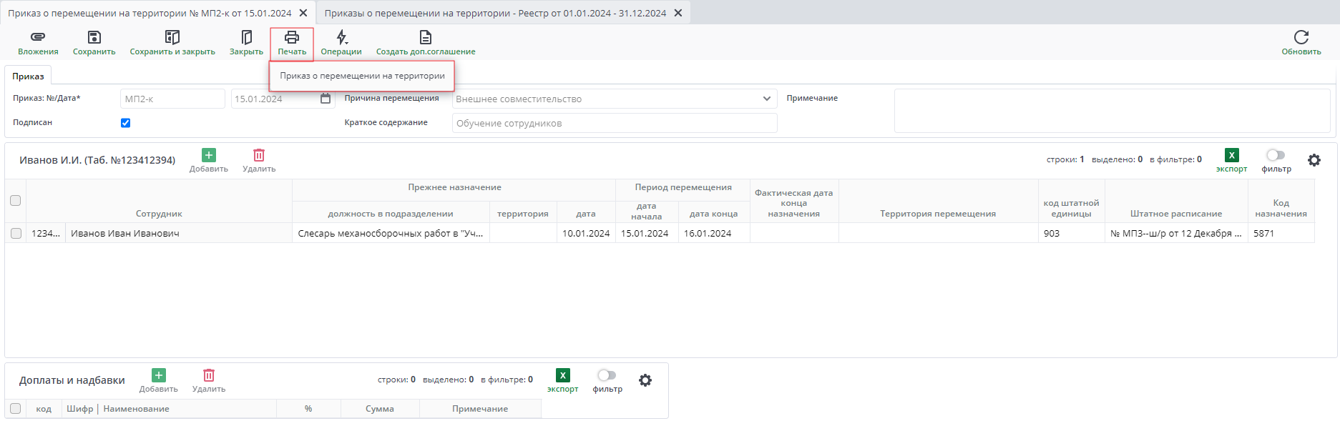This screenshot has height=446, width=1340.
Task: Add a new row to Доплаты и надбавки
Action: 159,376
